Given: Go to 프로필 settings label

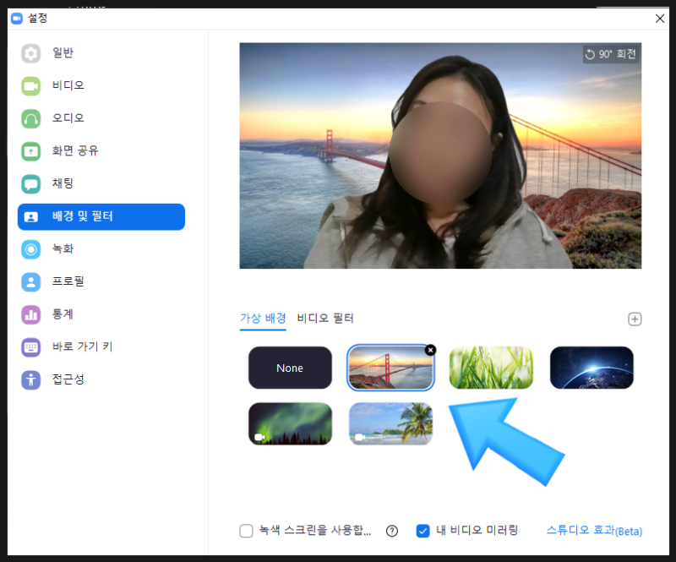Looking at the screenshot, I should [68, 281].
